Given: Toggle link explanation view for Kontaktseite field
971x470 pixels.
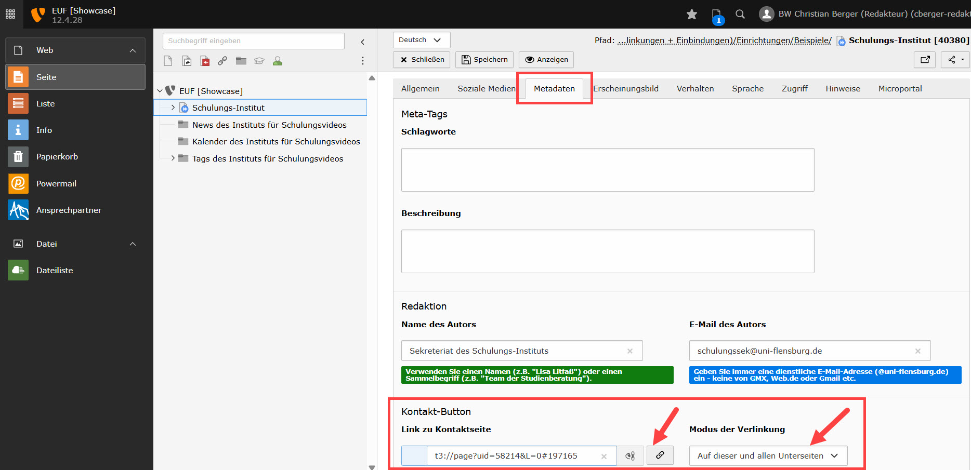Looking at the screenshot, I should 630,455.
